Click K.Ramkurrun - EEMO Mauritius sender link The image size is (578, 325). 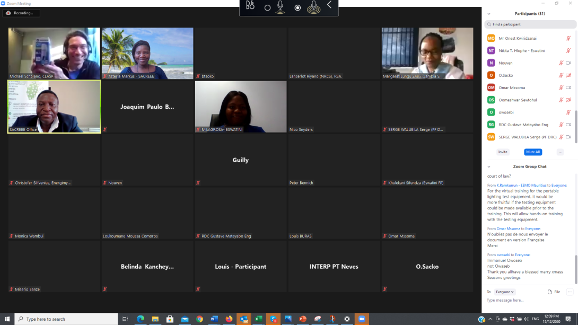pyautogui.click(x=521, y=186)
